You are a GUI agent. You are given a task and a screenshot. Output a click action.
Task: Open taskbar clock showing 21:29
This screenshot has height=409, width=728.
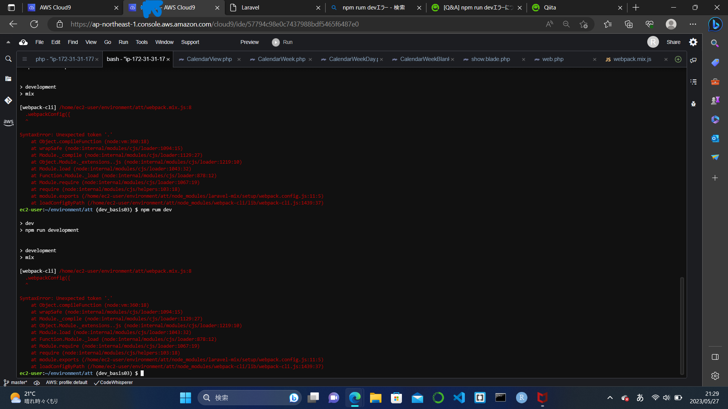(x=704, y=398)
